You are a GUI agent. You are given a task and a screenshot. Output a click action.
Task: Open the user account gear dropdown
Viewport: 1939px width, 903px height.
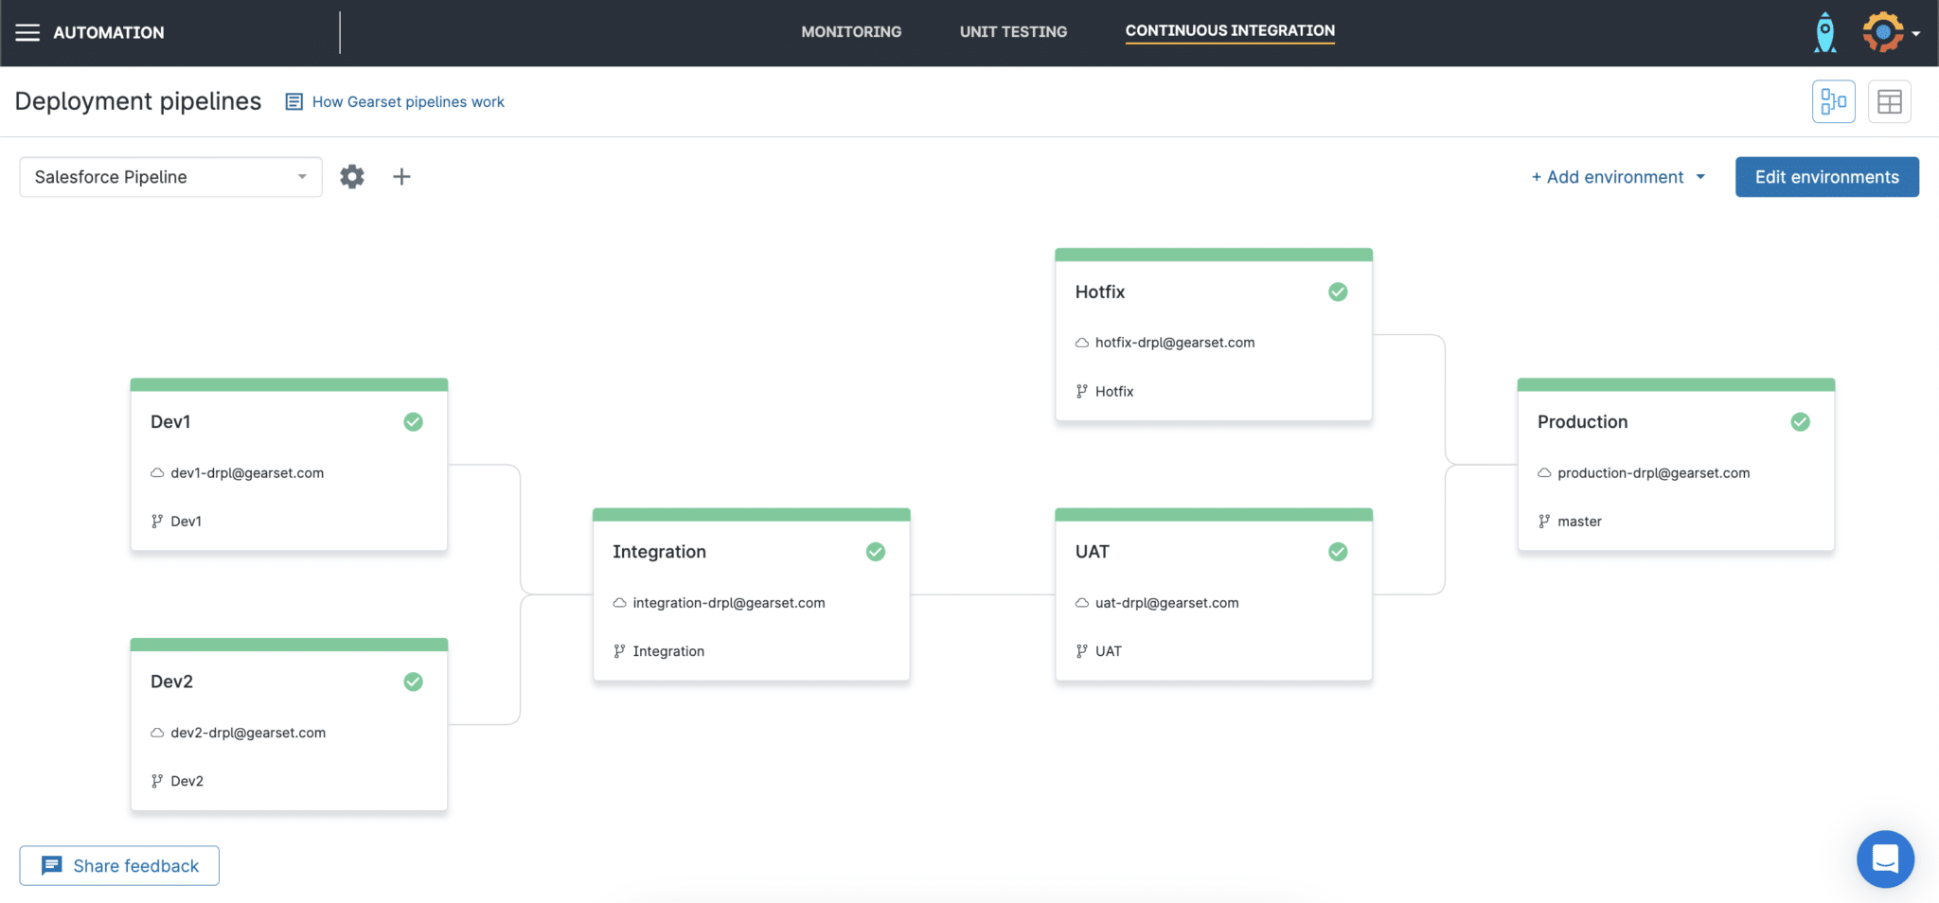click(x=1882, y=31)
